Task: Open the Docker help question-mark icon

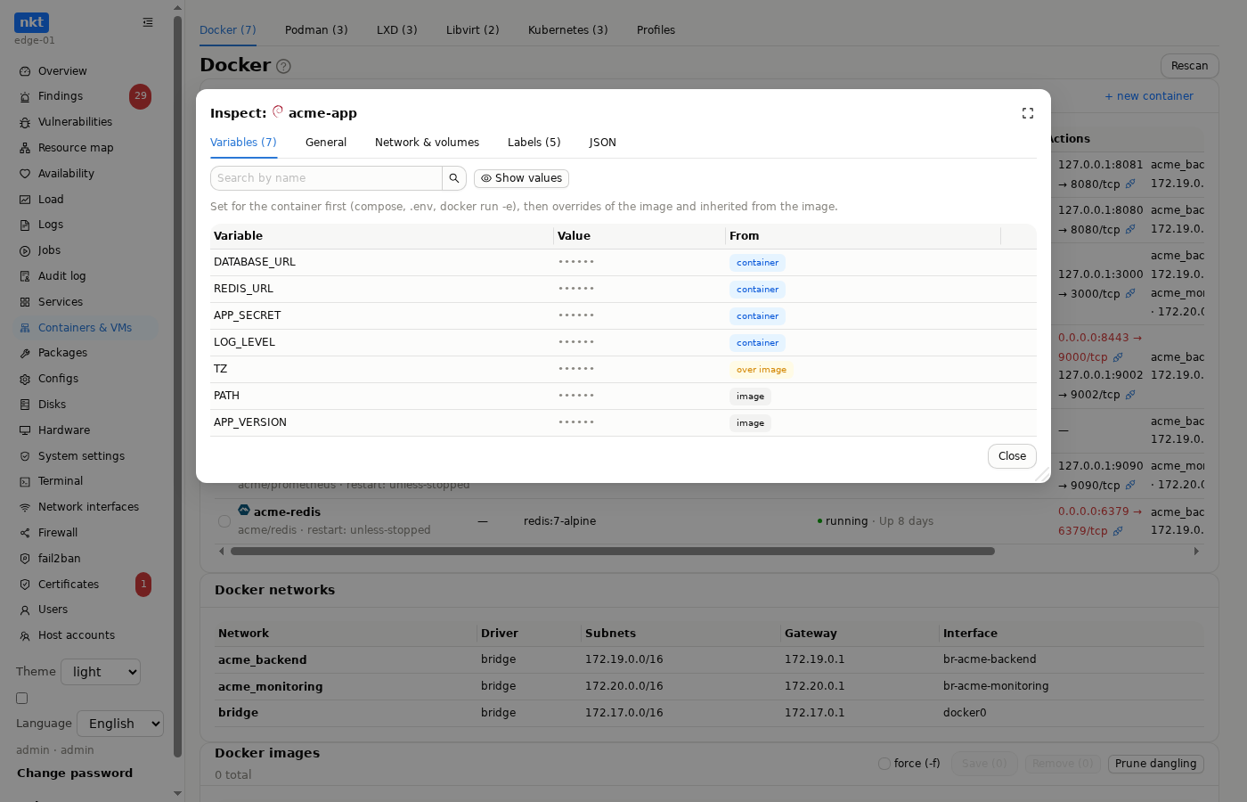Action: (x=283, y=66)
